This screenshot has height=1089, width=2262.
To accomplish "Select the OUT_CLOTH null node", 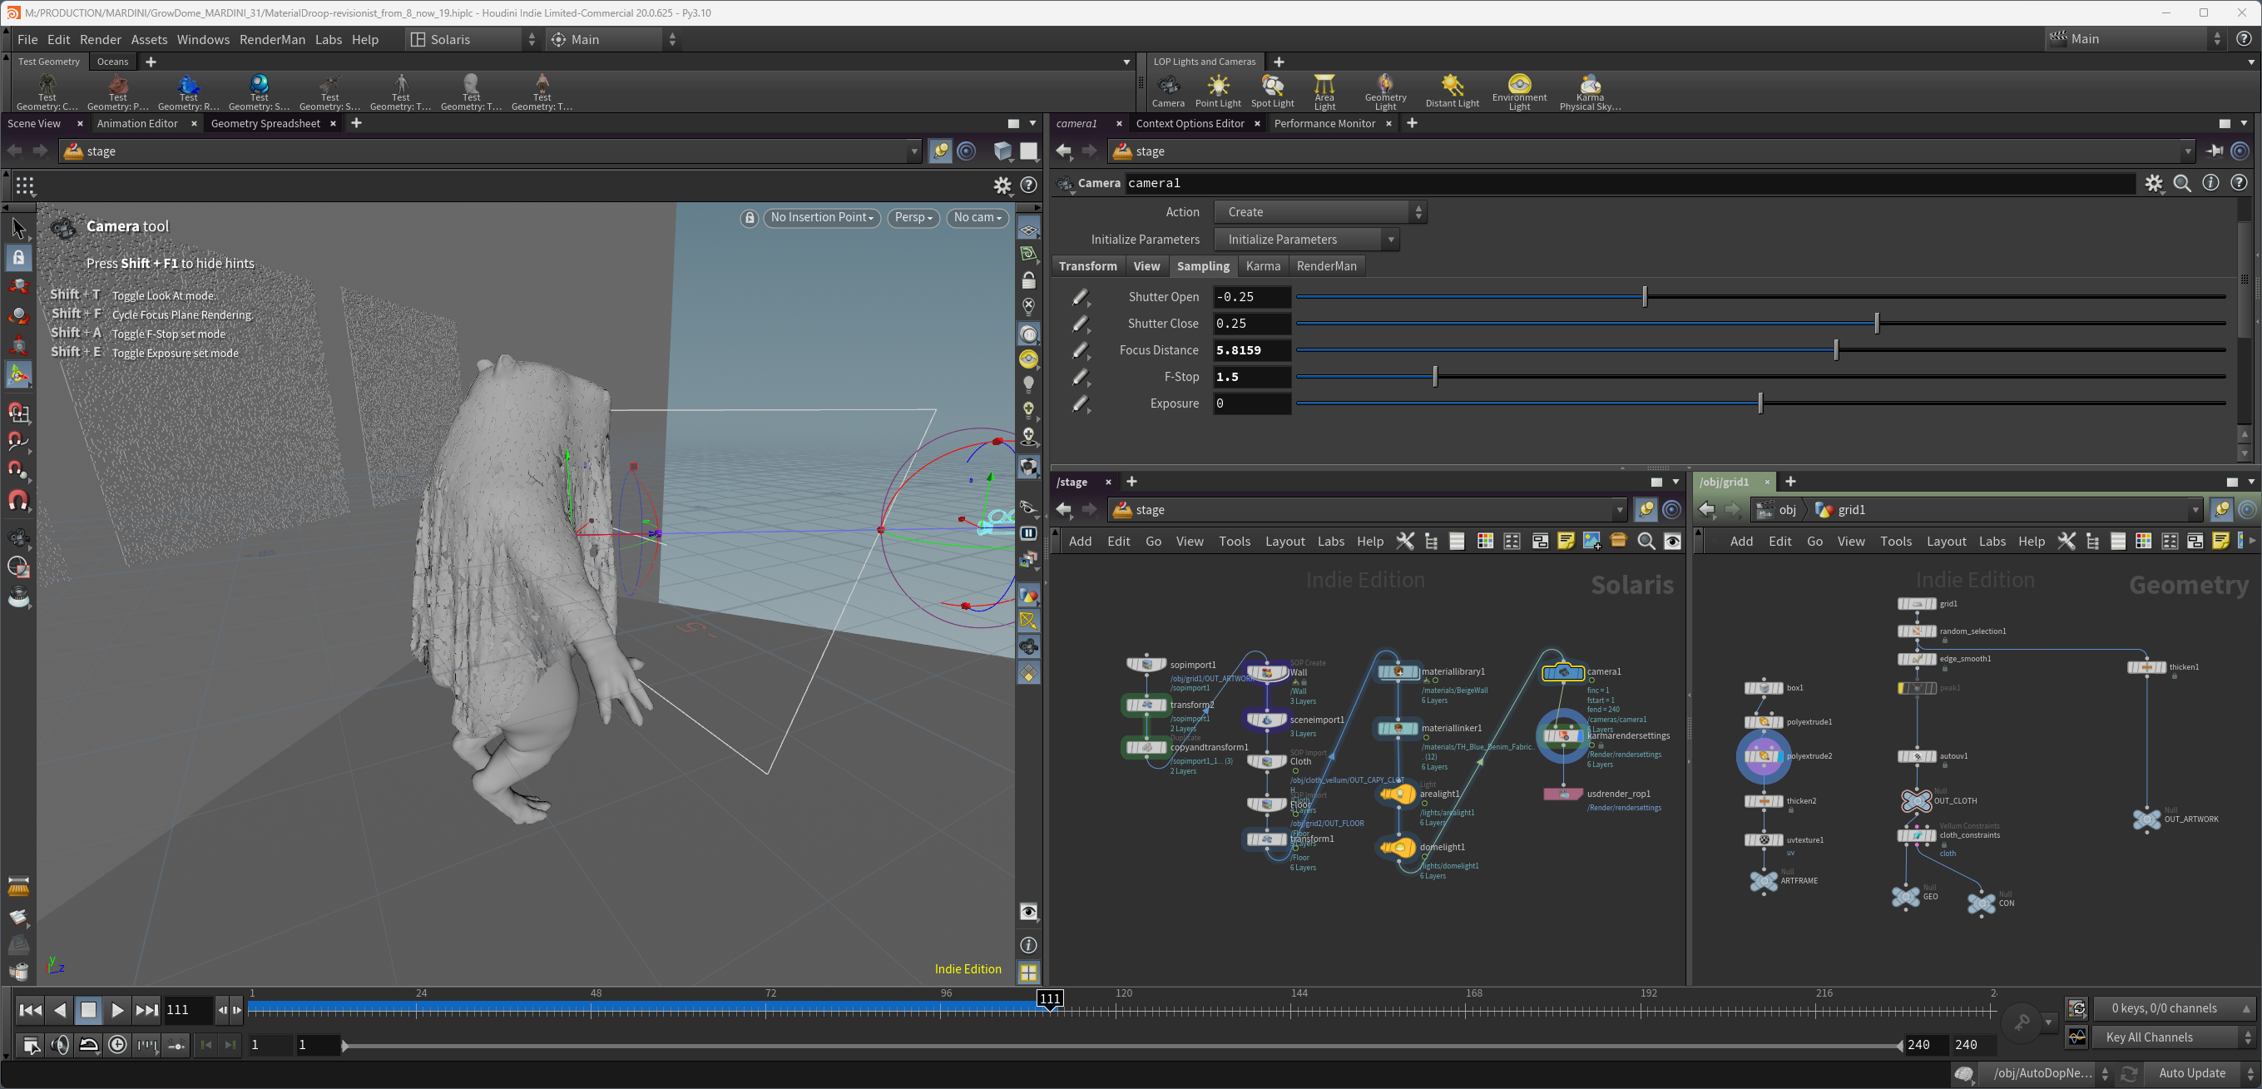I will tap(1916, 801).
